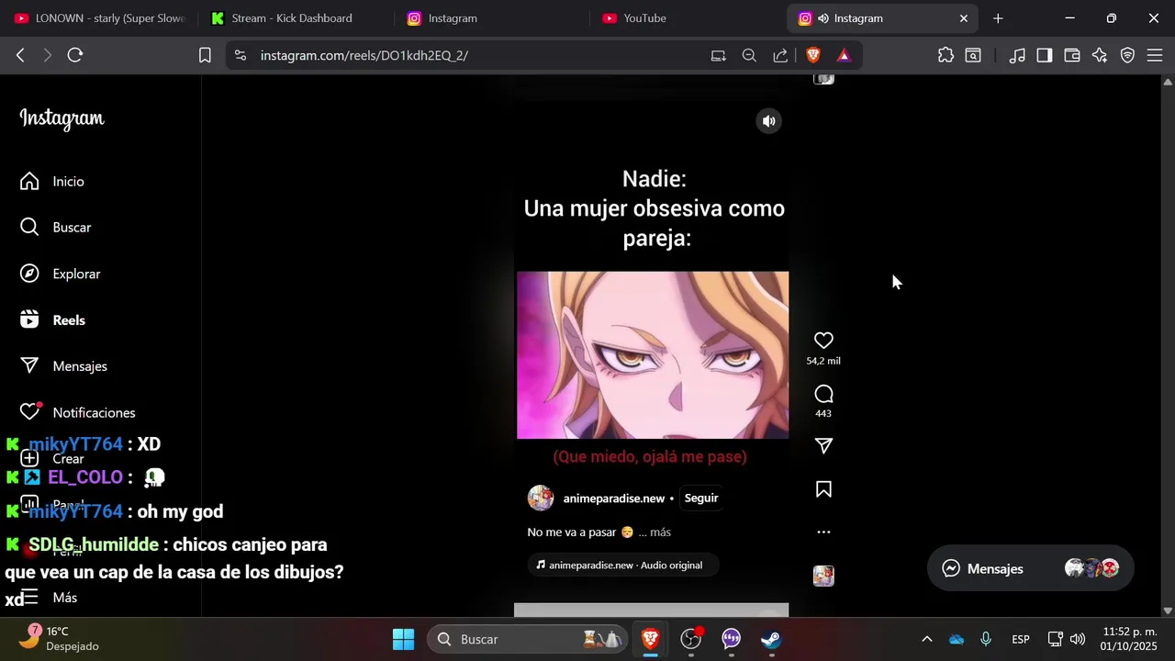Switch ESP keyboard language indicator
The height and width of the screenshot is (661, 1175).
pyautogui.click(x=1020, y=639)
